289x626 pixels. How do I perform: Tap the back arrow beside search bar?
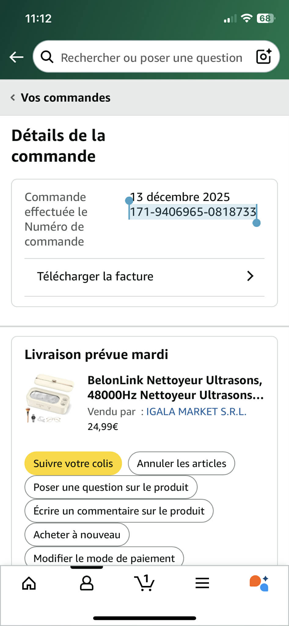16,57
